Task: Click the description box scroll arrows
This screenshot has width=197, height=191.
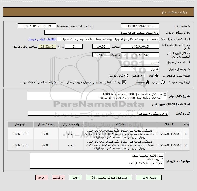Action: [x=165, y=94]
